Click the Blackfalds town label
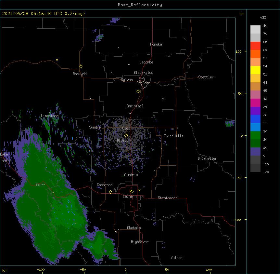Viewport: 280px width, 274px height. point(143,73)
